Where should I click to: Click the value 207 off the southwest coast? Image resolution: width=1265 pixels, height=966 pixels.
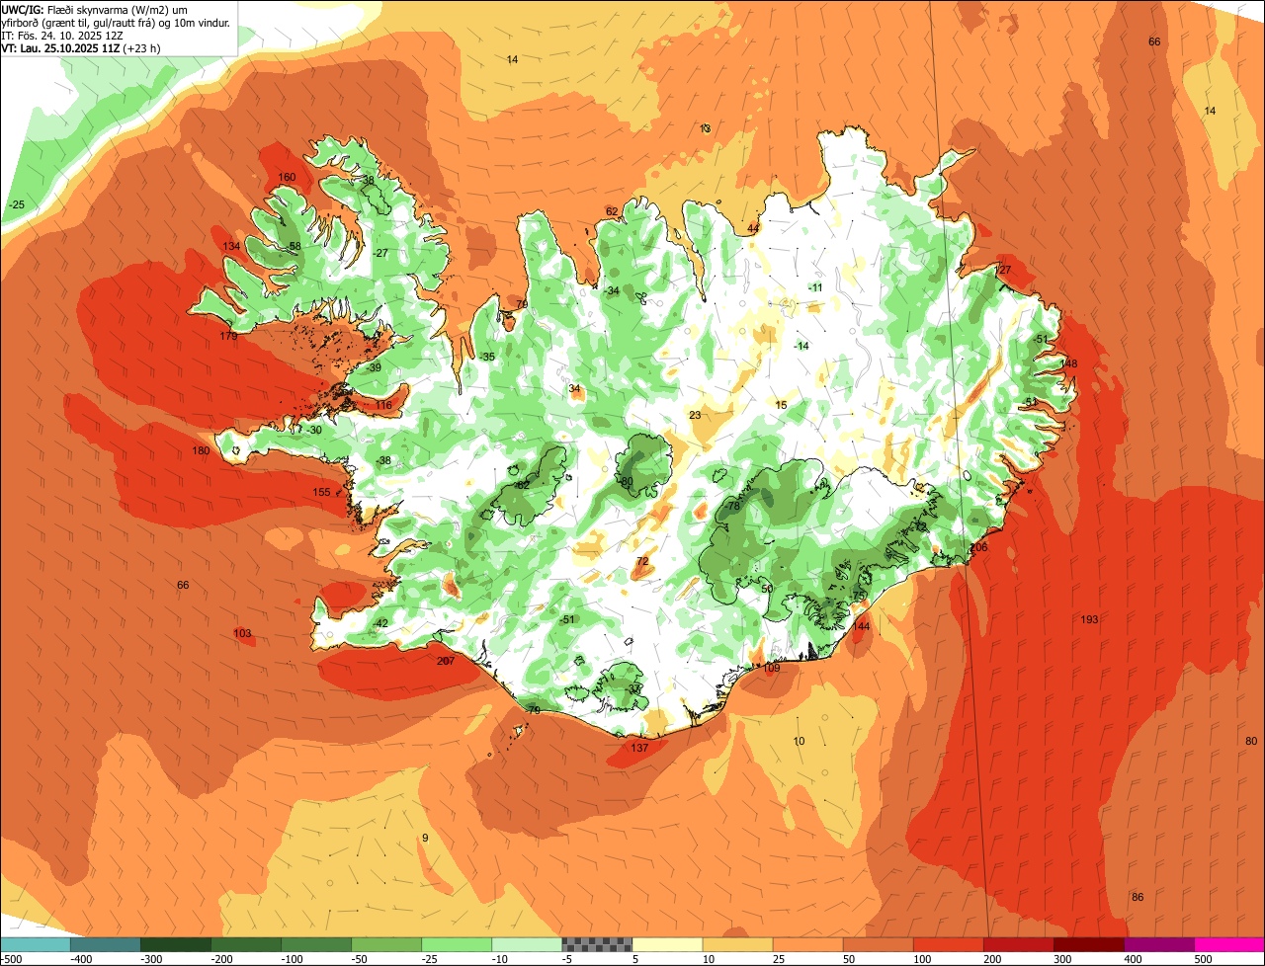coord(446,662)
